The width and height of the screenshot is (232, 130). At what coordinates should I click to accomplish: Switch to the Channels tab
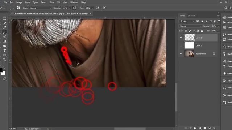tap(192, 16)
